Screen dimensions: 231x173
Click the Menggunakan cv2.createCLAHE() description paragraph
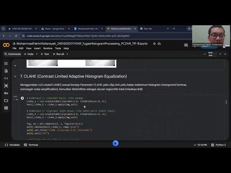pyautogui.click(x=104, y=87)
